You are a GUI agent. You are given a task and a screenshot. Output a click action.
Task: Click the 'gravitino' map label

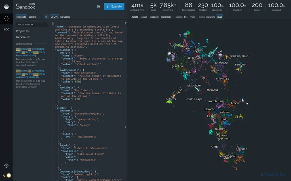177,66
